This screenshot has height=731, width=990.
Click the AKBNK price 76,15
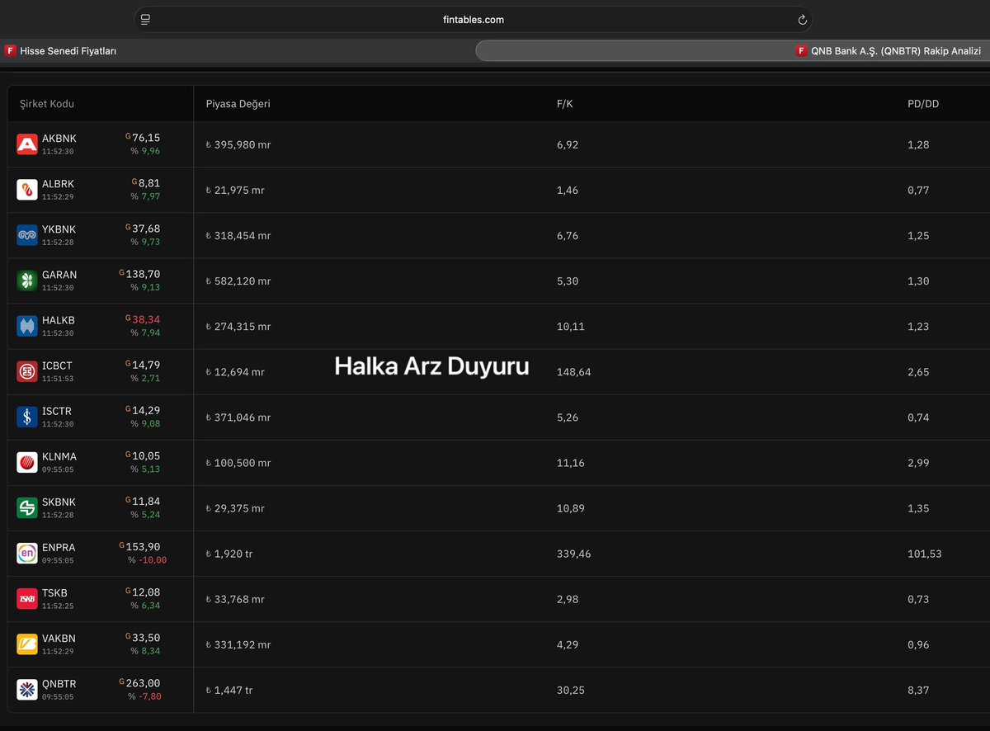(146, 138)
